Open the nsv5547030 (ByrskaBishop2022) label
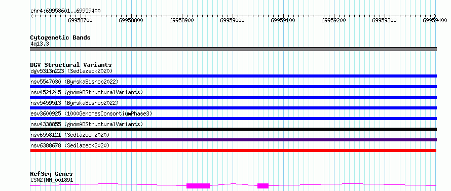 click(74, 82)
